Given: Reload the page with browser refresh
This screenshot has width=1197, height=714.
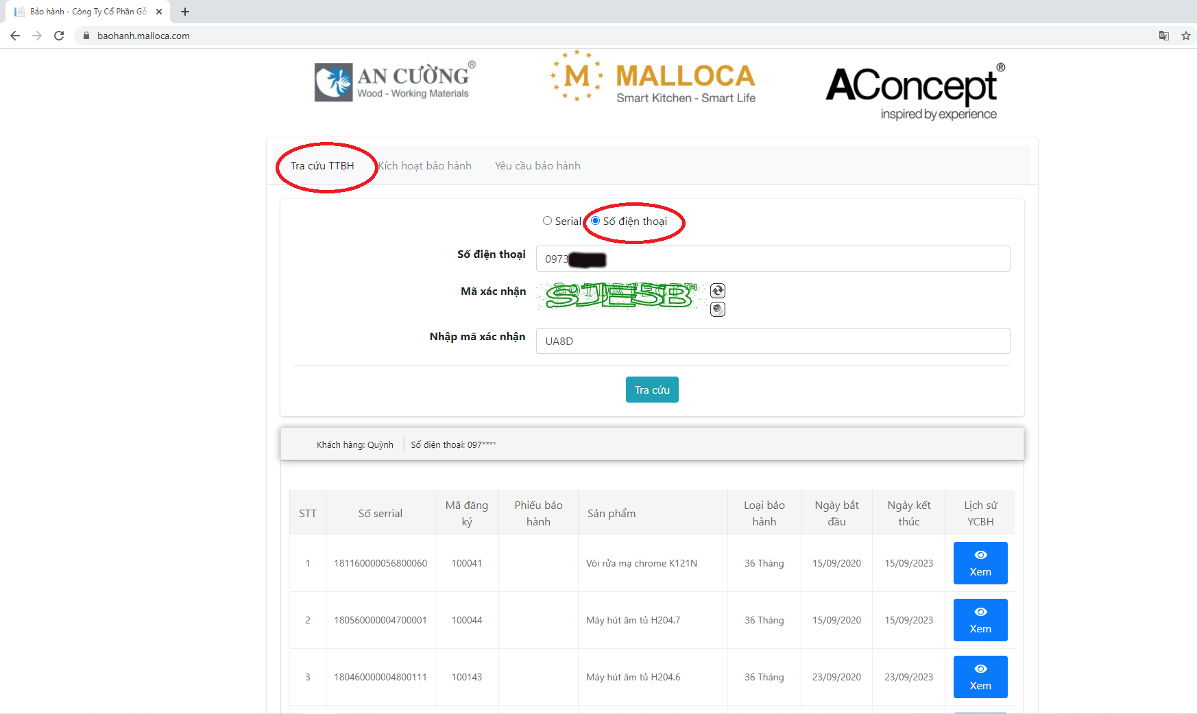Looking at the screenshot, I should (x=59, y=36).
